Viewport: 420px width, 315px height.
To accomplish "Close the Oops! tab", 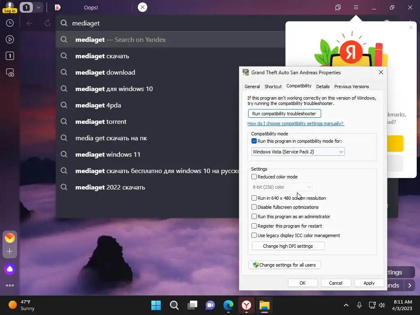I will [142, 7].
